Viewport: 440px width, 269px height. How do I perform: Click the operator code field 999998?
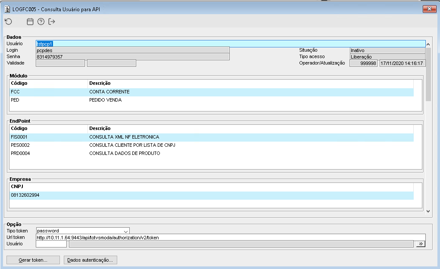[363, 63]
